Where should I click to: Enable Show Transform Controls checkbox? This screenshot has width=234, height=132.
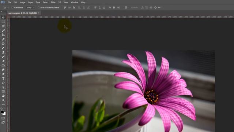[39, 7]
